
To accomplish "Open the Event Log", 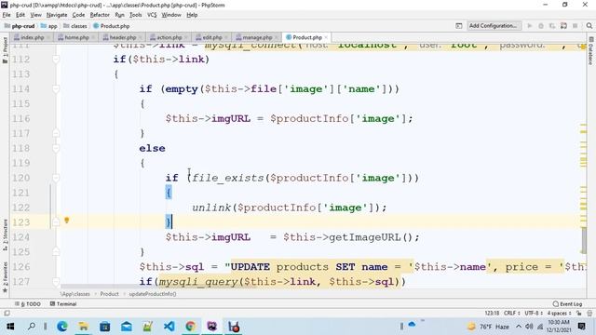I will coord(567,304).
